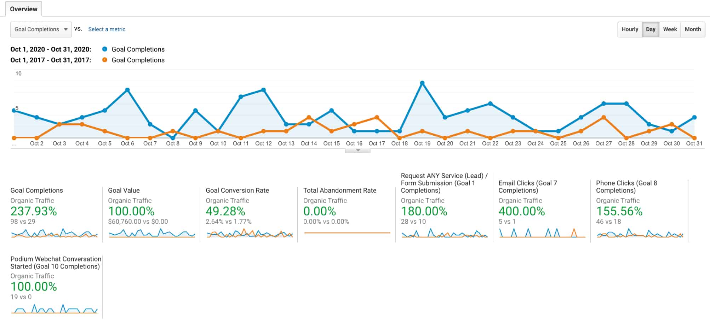
Task: Click the Oct 2 axis label
Action: [37, 143]
